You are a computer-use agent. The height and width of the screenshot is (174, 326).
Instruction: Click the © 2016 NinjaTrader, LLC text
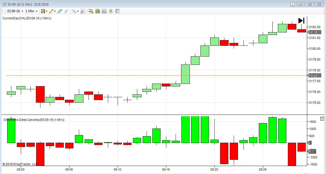click(20, 164)
